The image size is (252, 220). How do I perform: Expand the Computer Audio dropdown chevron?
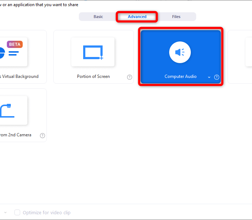point(209,77)
